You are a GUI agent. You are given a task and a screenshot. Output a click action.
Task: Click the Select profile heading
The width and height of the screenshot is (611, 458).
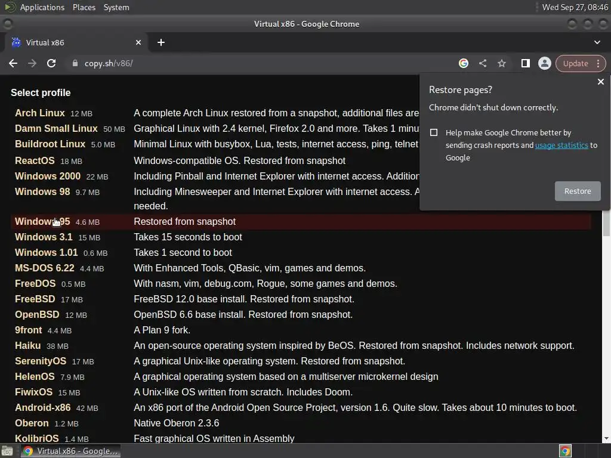41,92
